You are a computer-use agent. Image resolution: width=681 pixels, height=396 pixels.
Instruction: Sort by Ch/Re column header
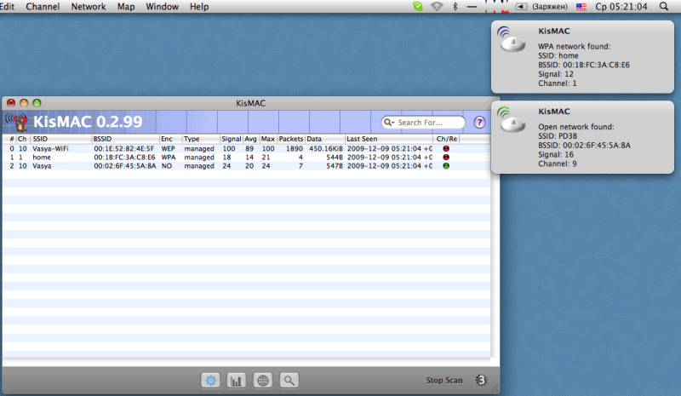click(x=446, y=139)
